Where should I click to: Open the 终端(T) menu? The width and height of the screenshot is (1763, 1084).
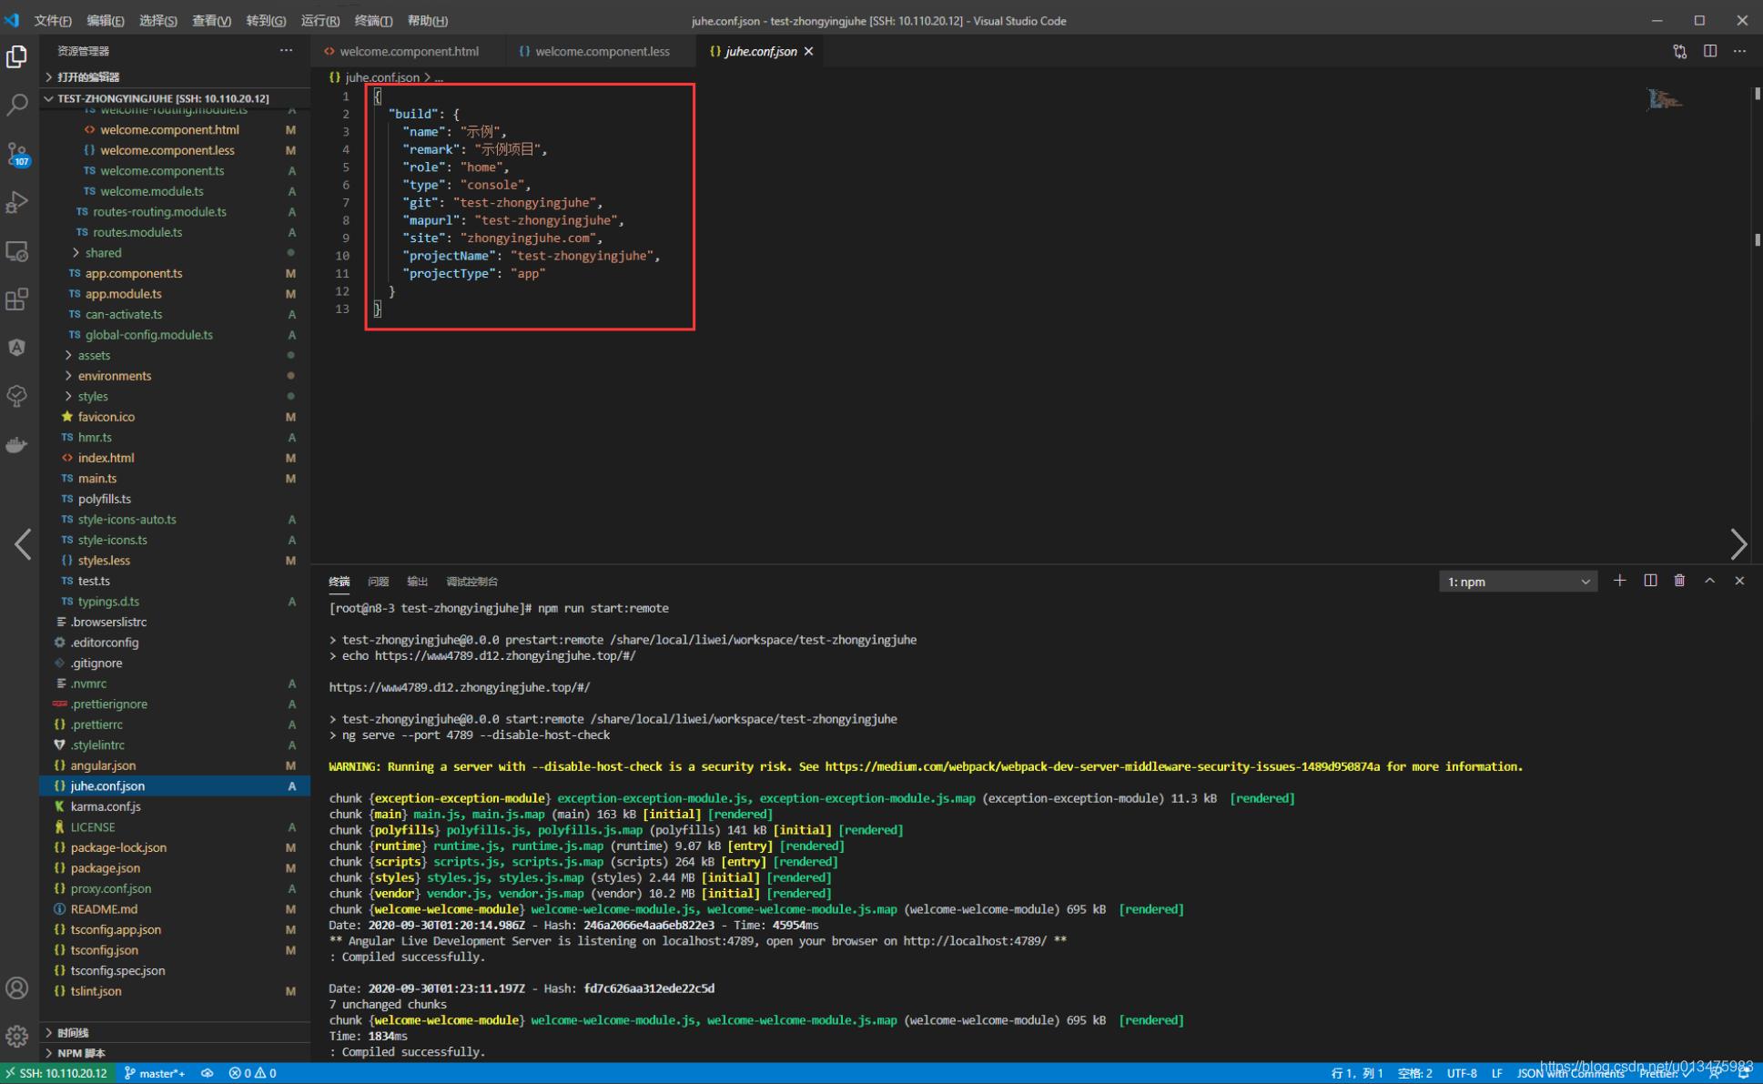point(372,20)
